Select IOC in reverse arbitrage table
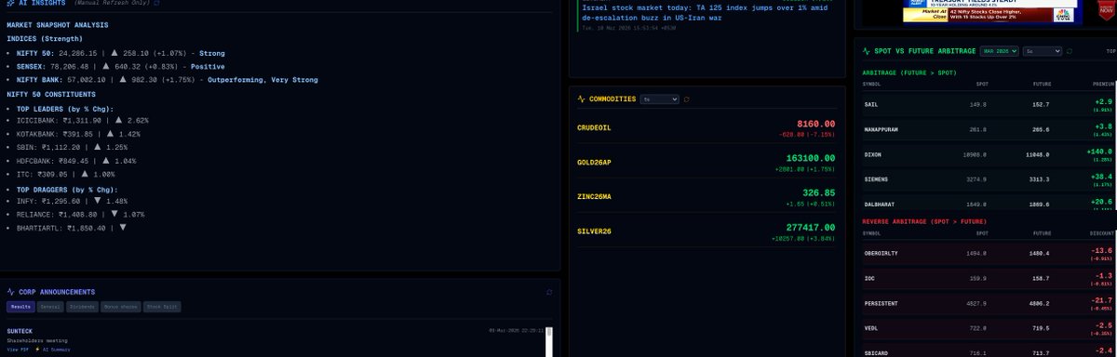1117x357 pixels. (x=989, y=278)
